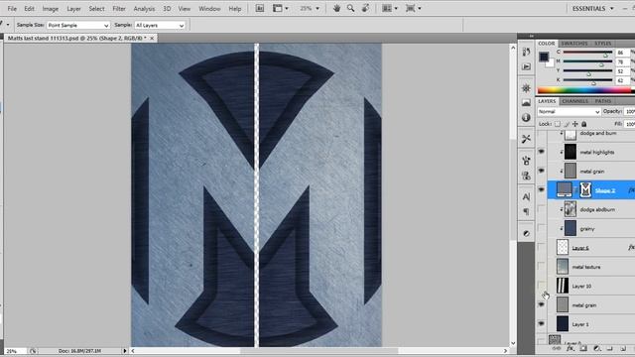Click the Cyan slider handle
The height and width of the screenshot is (357, 635).
pyautogui.click(x=606, y=55)
